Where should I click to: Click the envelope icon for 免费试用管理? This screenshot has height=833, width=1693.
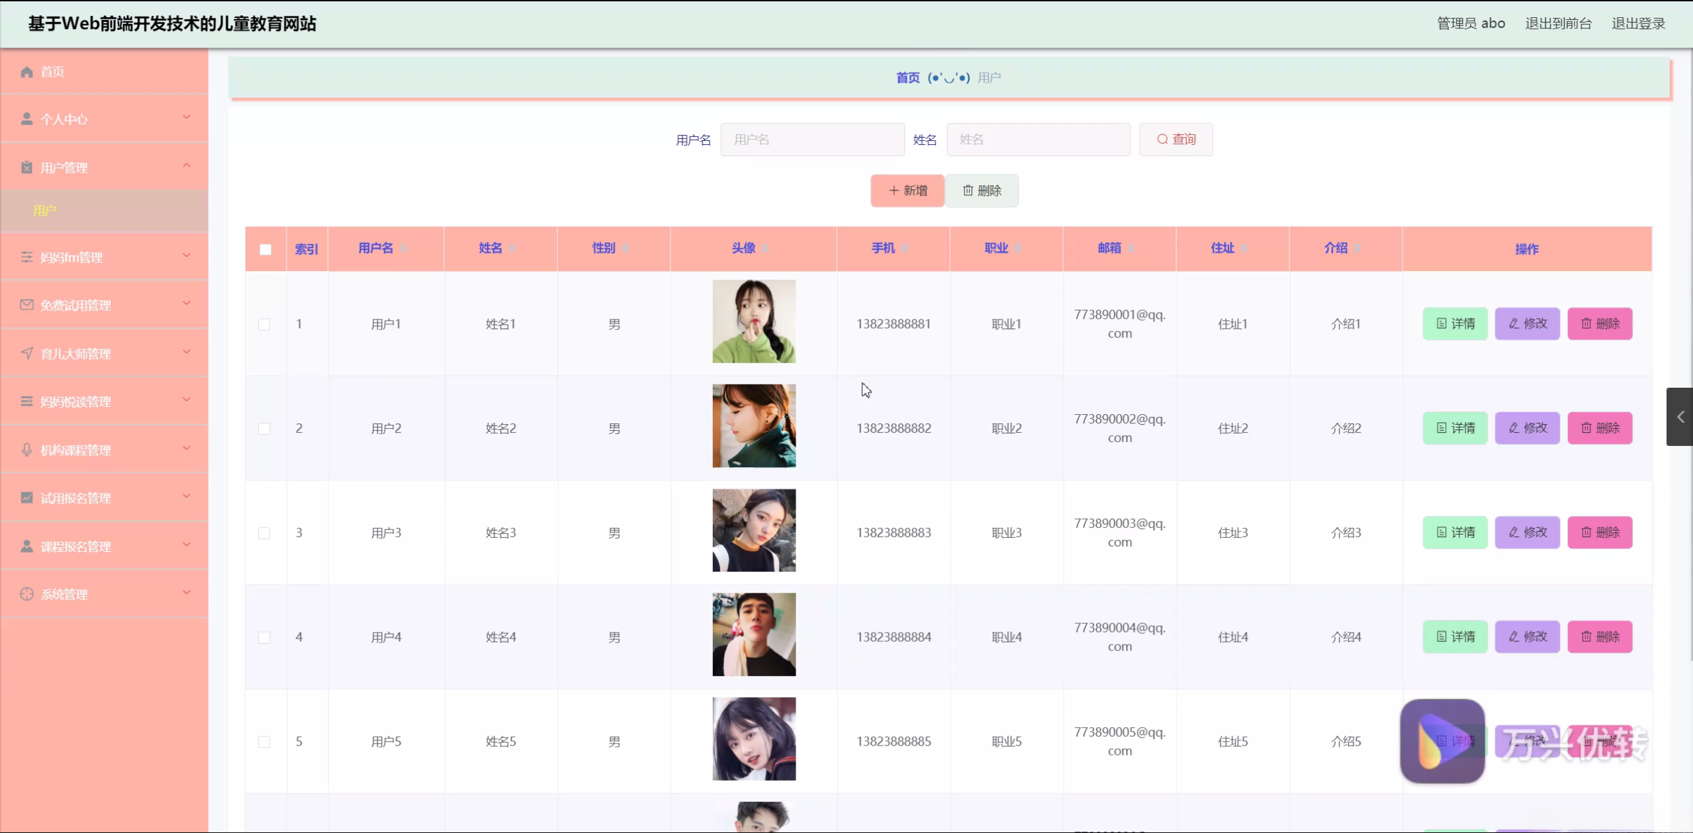pyautogui.click(x=26, y=305)
